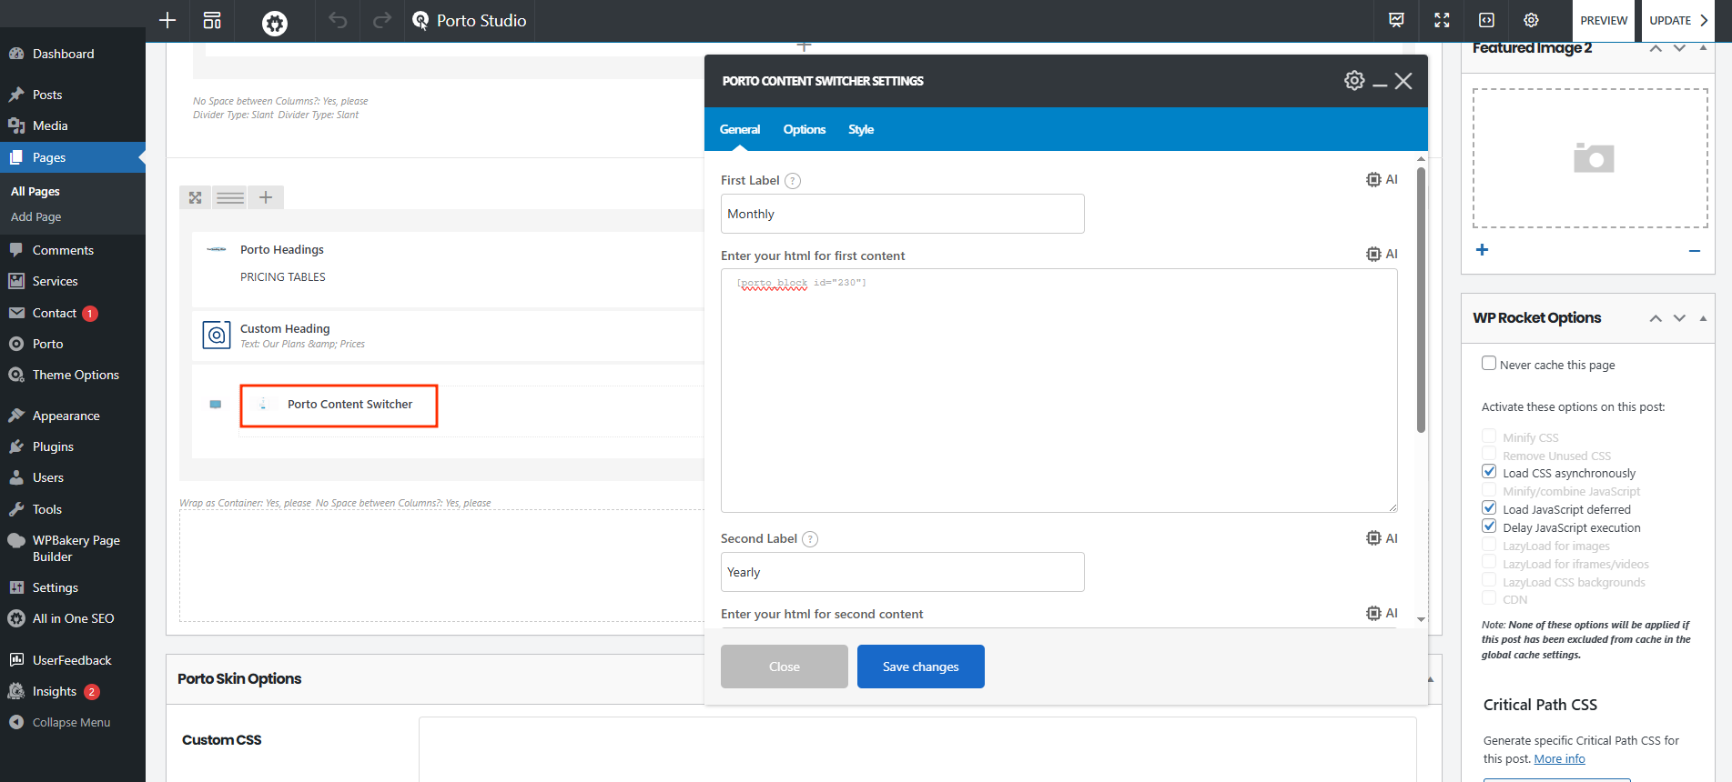Click the row drag handle lines icon
Screen dimensions: 1732x782
230,197
